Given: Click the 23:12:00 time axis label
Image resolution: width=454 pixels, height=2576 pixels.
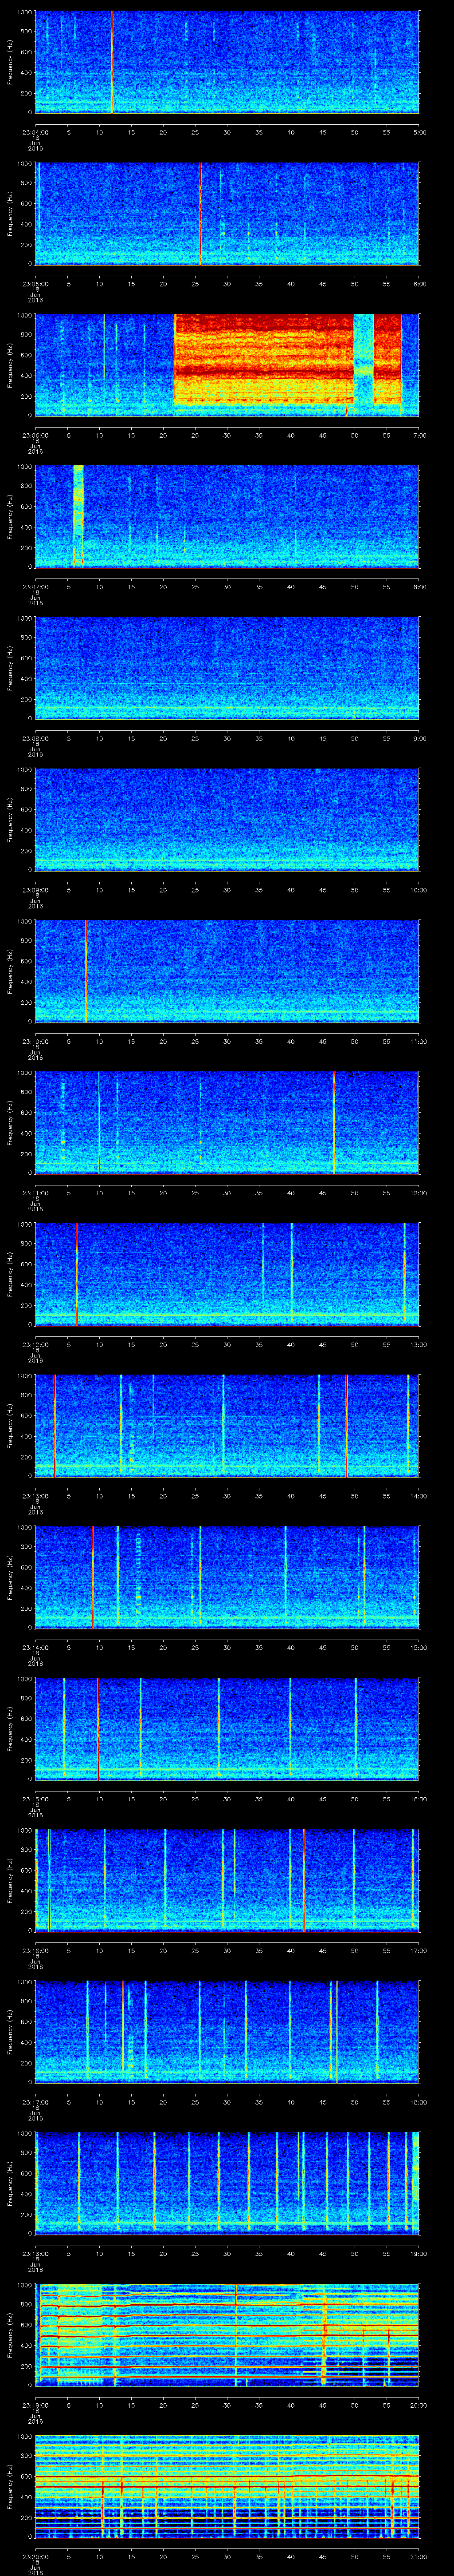Looking at the screenshot, I should 35,1344.
